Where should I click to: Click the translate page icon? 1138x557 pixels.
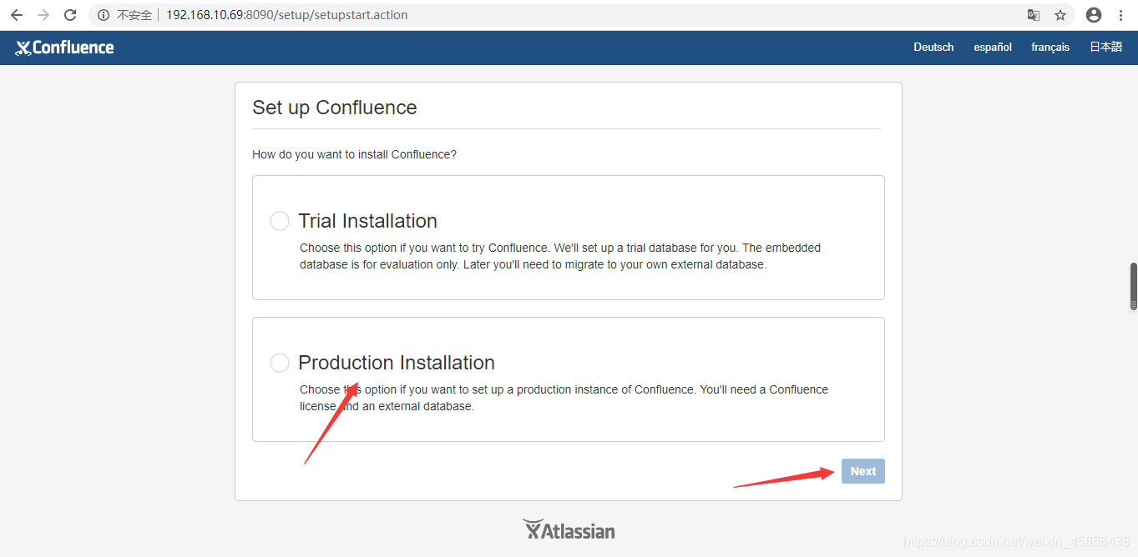(x=1034, y=15)
